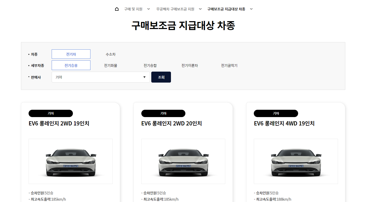Select the EV6 롱레인지 4WD 19인치 title
Viewport: 371px width, 202px height.
pyautogui.click(x=284, y=124)
